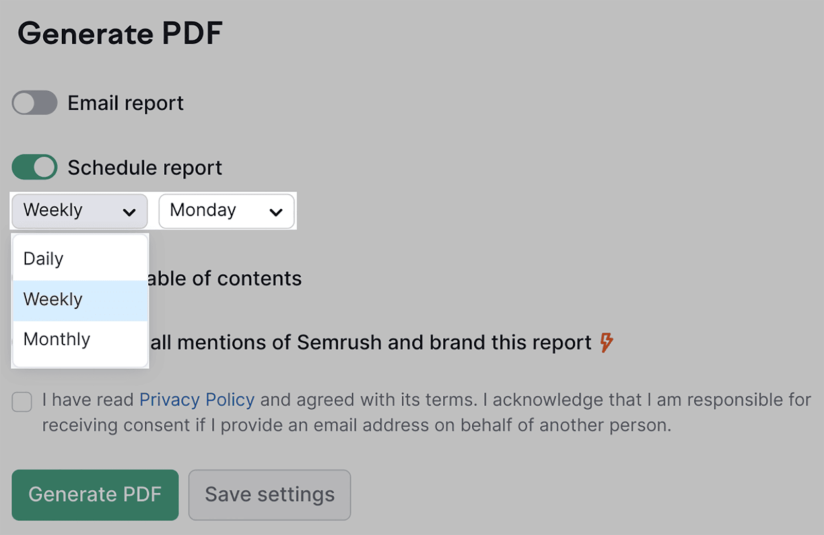824x535 pixels.
Task: Click the orange lightning bolt icon
Action: coord(607,342)
